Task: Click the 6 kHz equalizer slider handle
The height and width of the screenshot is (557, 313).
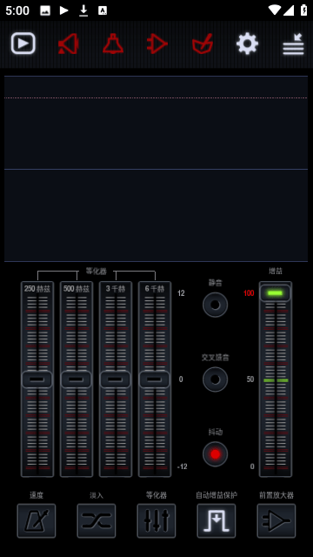Action: click(155, 379)
